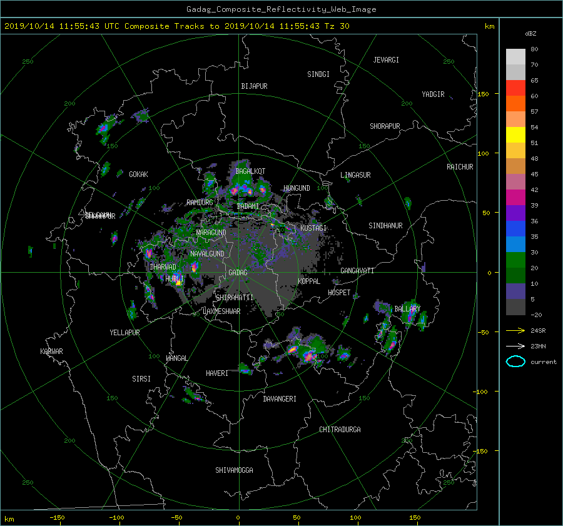Click the DHARWAD label
The width and height of the screenshot is (563, 526).
tap(163, 267)
